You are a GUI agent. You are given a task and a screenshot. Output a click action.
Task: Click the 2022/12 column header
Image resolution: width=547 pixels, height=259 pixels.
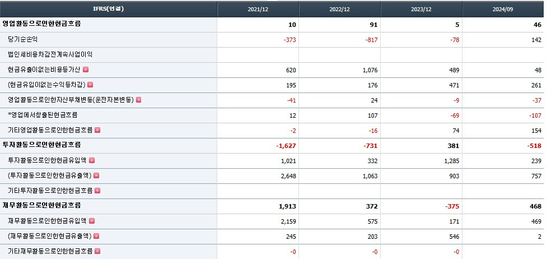point(339,9)
